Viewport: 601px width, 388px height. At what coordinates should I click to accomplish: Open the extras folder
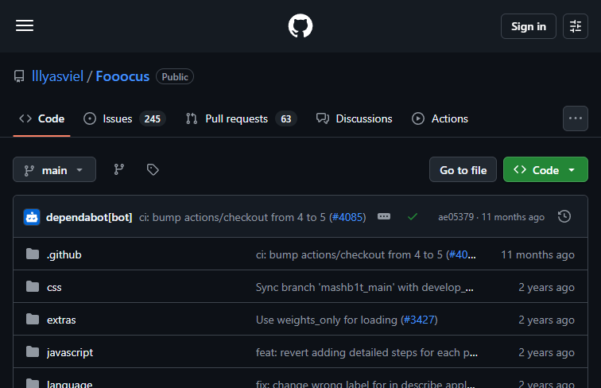61,320
